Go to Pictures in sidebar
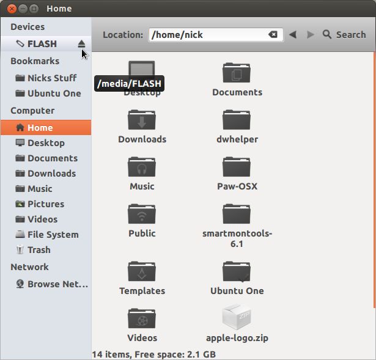Screen dimensions: 376x360 point(46,204)
